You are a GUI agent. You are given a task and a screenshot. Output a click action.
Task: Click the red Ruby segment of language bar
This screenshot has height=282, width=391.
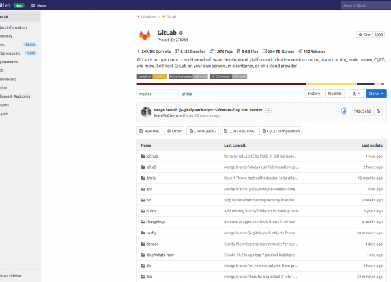pyautogui.click(x=222, y=84)
